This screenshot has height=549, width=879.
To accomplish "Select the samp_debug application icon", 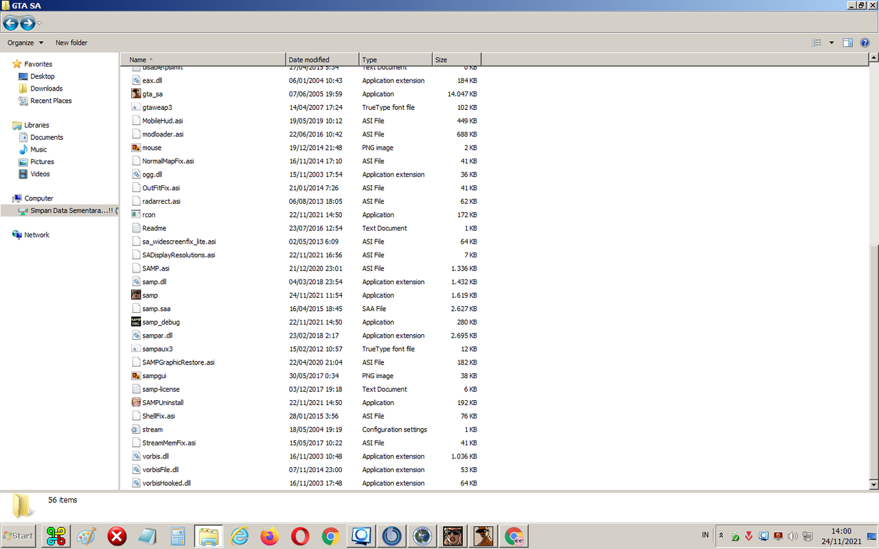I will pos(136,322).
